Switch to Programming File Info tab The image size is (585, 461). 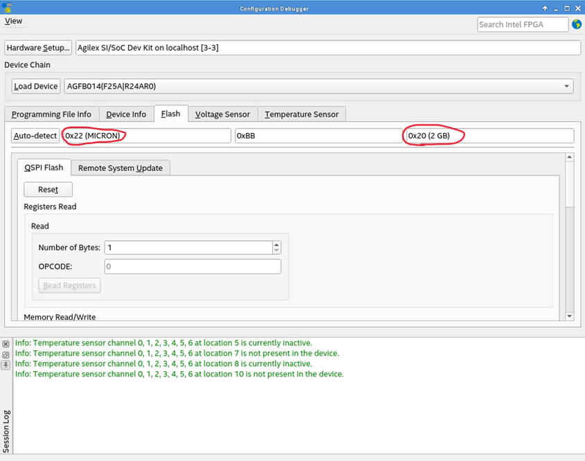point(51,114)
